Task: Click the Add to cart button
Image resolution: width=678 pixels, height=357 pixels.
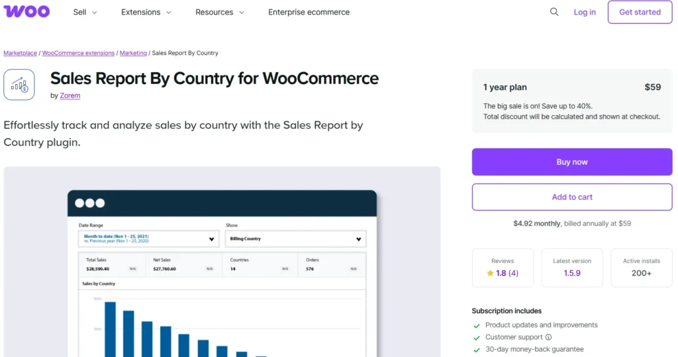Action: pyautogui.click(x=572, y=197)
